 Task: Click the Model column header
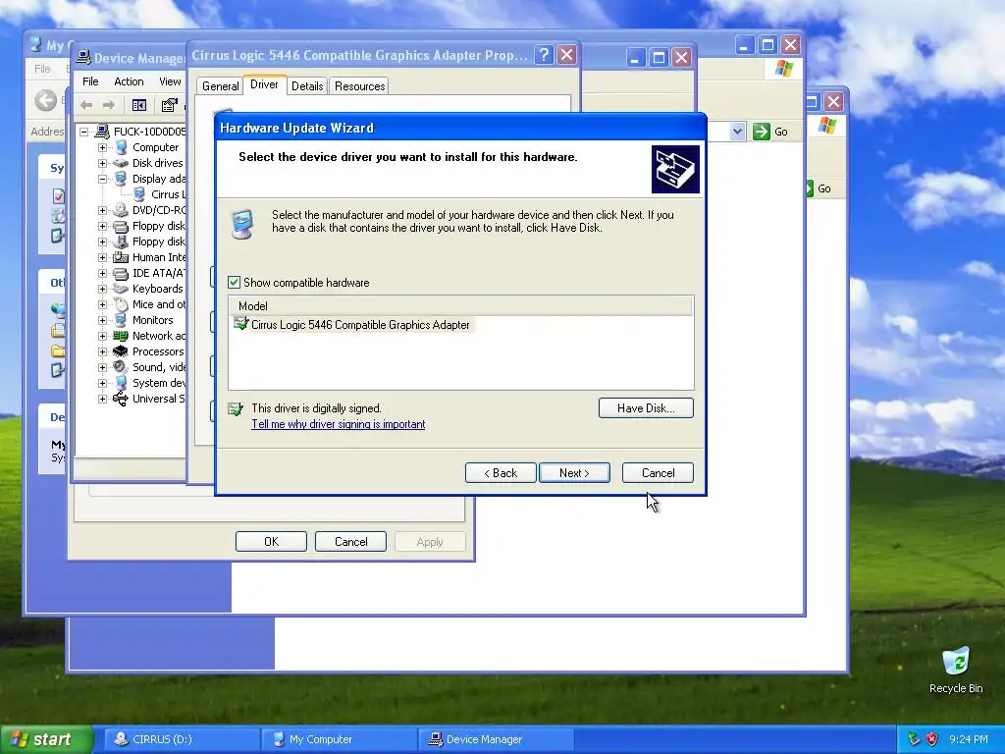point(460,306)
